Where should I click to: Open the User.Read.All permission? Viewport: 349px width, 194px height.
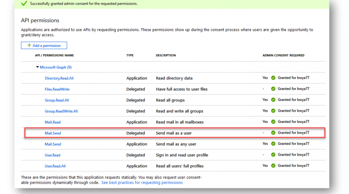click(x=55, y=166)
